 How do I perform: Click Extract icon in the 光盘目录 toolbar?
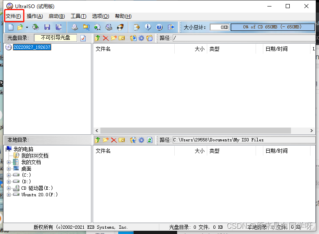(133, 38)
